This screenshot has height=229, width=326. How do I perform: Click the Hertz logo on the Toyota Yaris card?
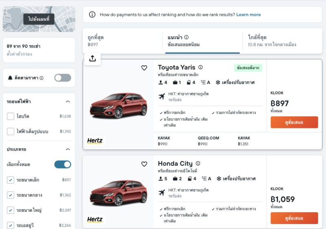pos(95,141)
